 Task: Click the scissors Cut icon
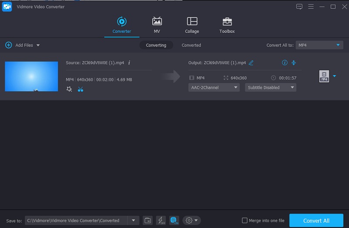(80, 89)
